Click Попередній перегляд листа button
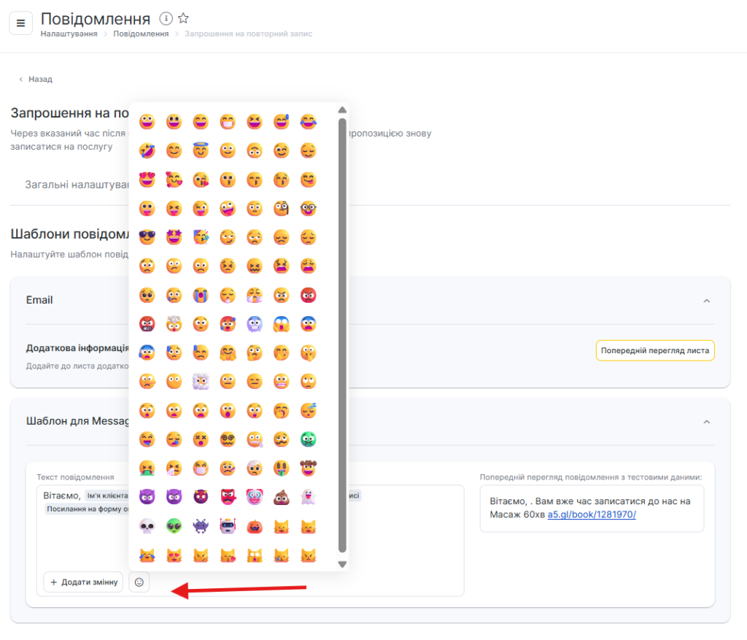The width and height of the screenshot is (747, 640). click(x=654, y=350)
